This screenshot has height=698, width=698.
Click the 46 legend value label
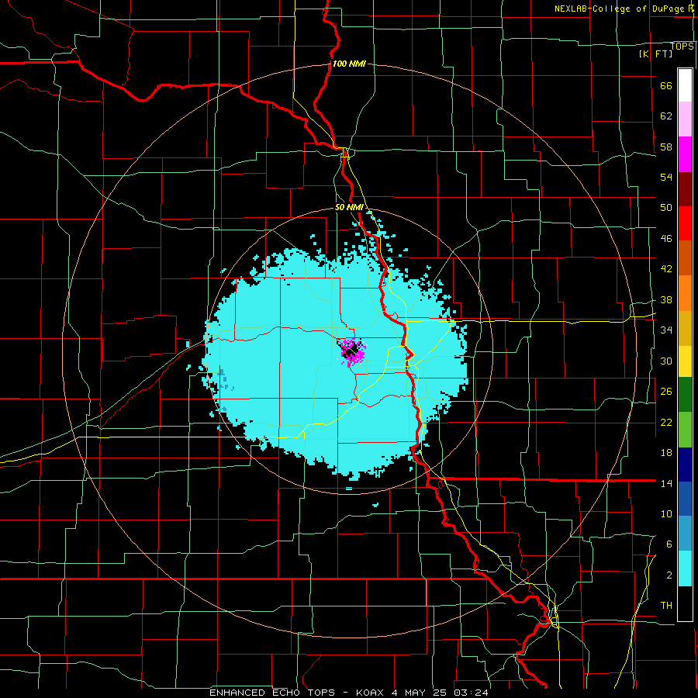[666, 238]
